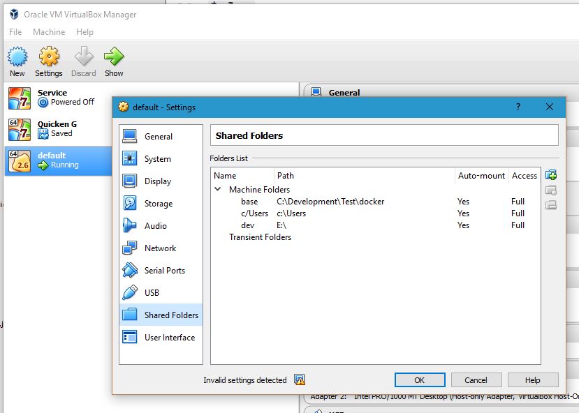Open the Help menu
This screenshot has height=413, width=579.
point(85,32)
